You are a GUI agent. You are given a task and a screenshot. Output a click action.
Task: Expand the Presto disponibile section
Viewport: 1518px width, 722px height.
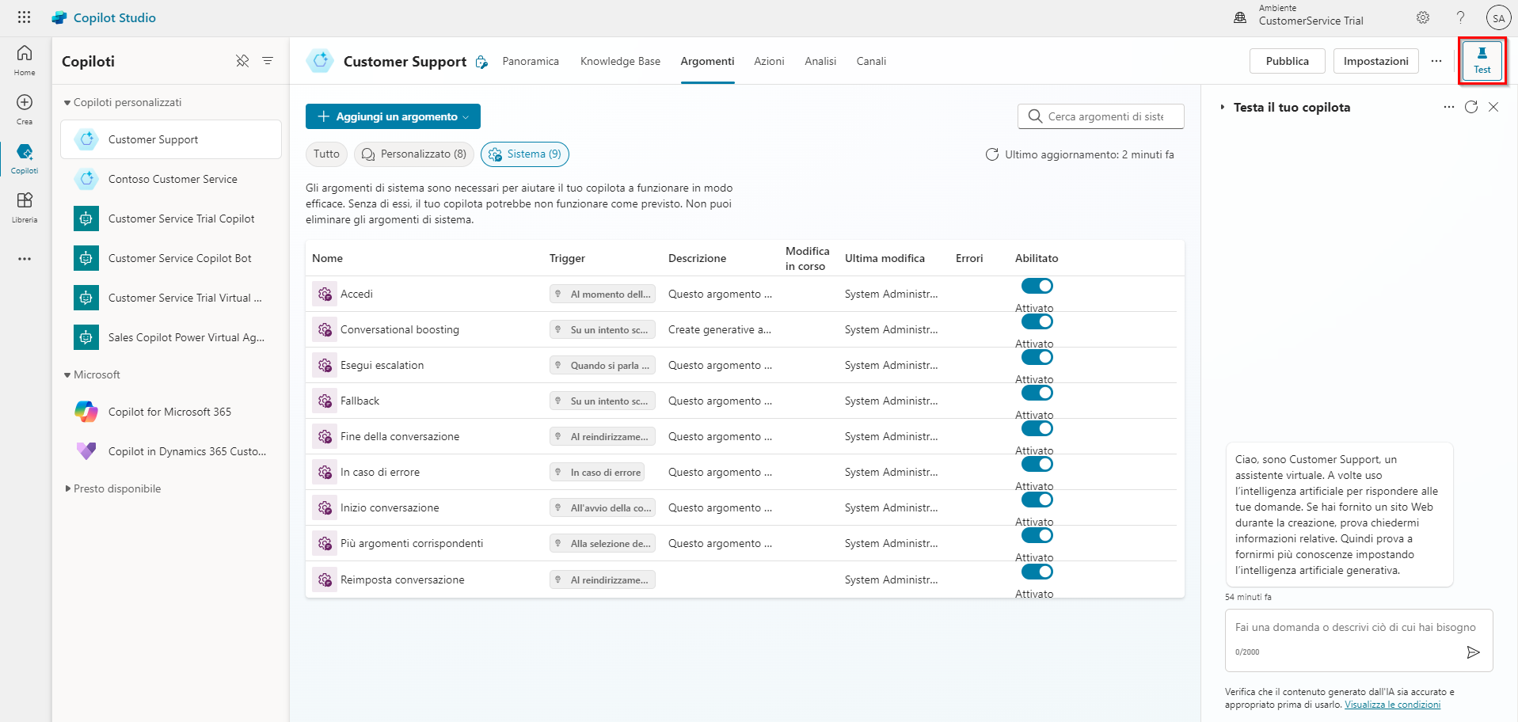(68, 489)
